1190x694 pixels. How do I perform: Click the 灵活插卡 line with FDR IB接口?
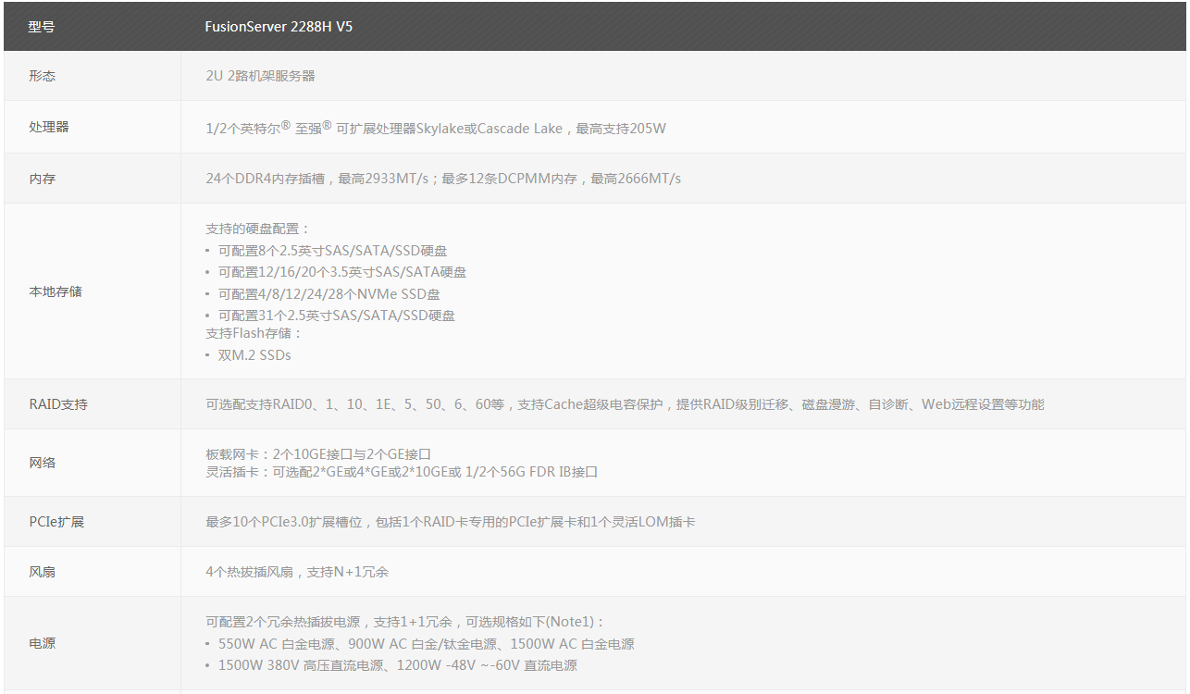(x=402, y=472)
